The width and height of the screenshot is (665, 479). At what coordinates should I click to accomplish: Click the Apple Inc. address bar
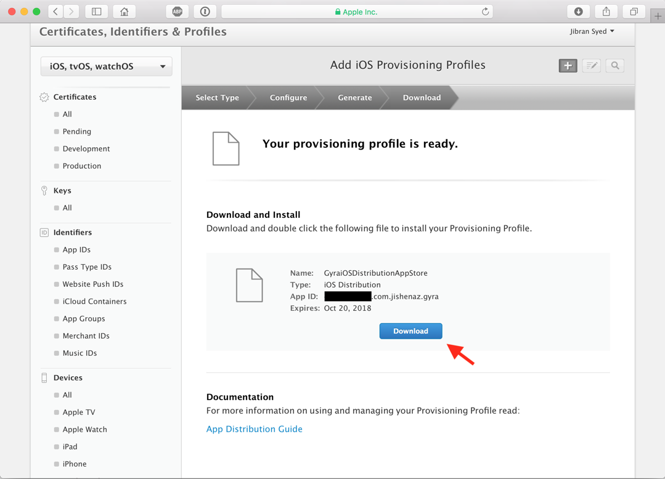coord(357,12)
